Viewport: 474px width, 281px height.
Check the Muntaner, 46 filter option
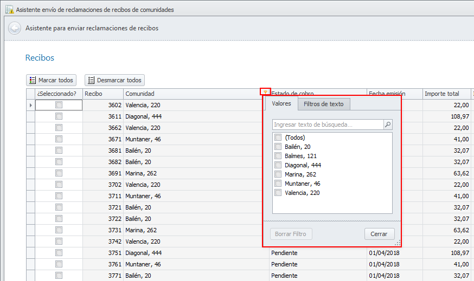[x=278, y=184]
